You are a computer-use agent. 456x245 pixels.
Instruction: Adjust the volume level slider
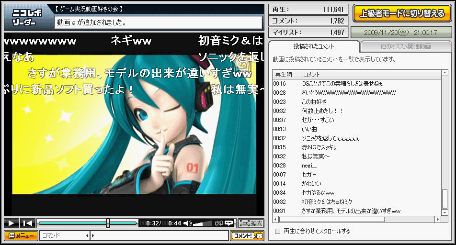tap(203, 223)
